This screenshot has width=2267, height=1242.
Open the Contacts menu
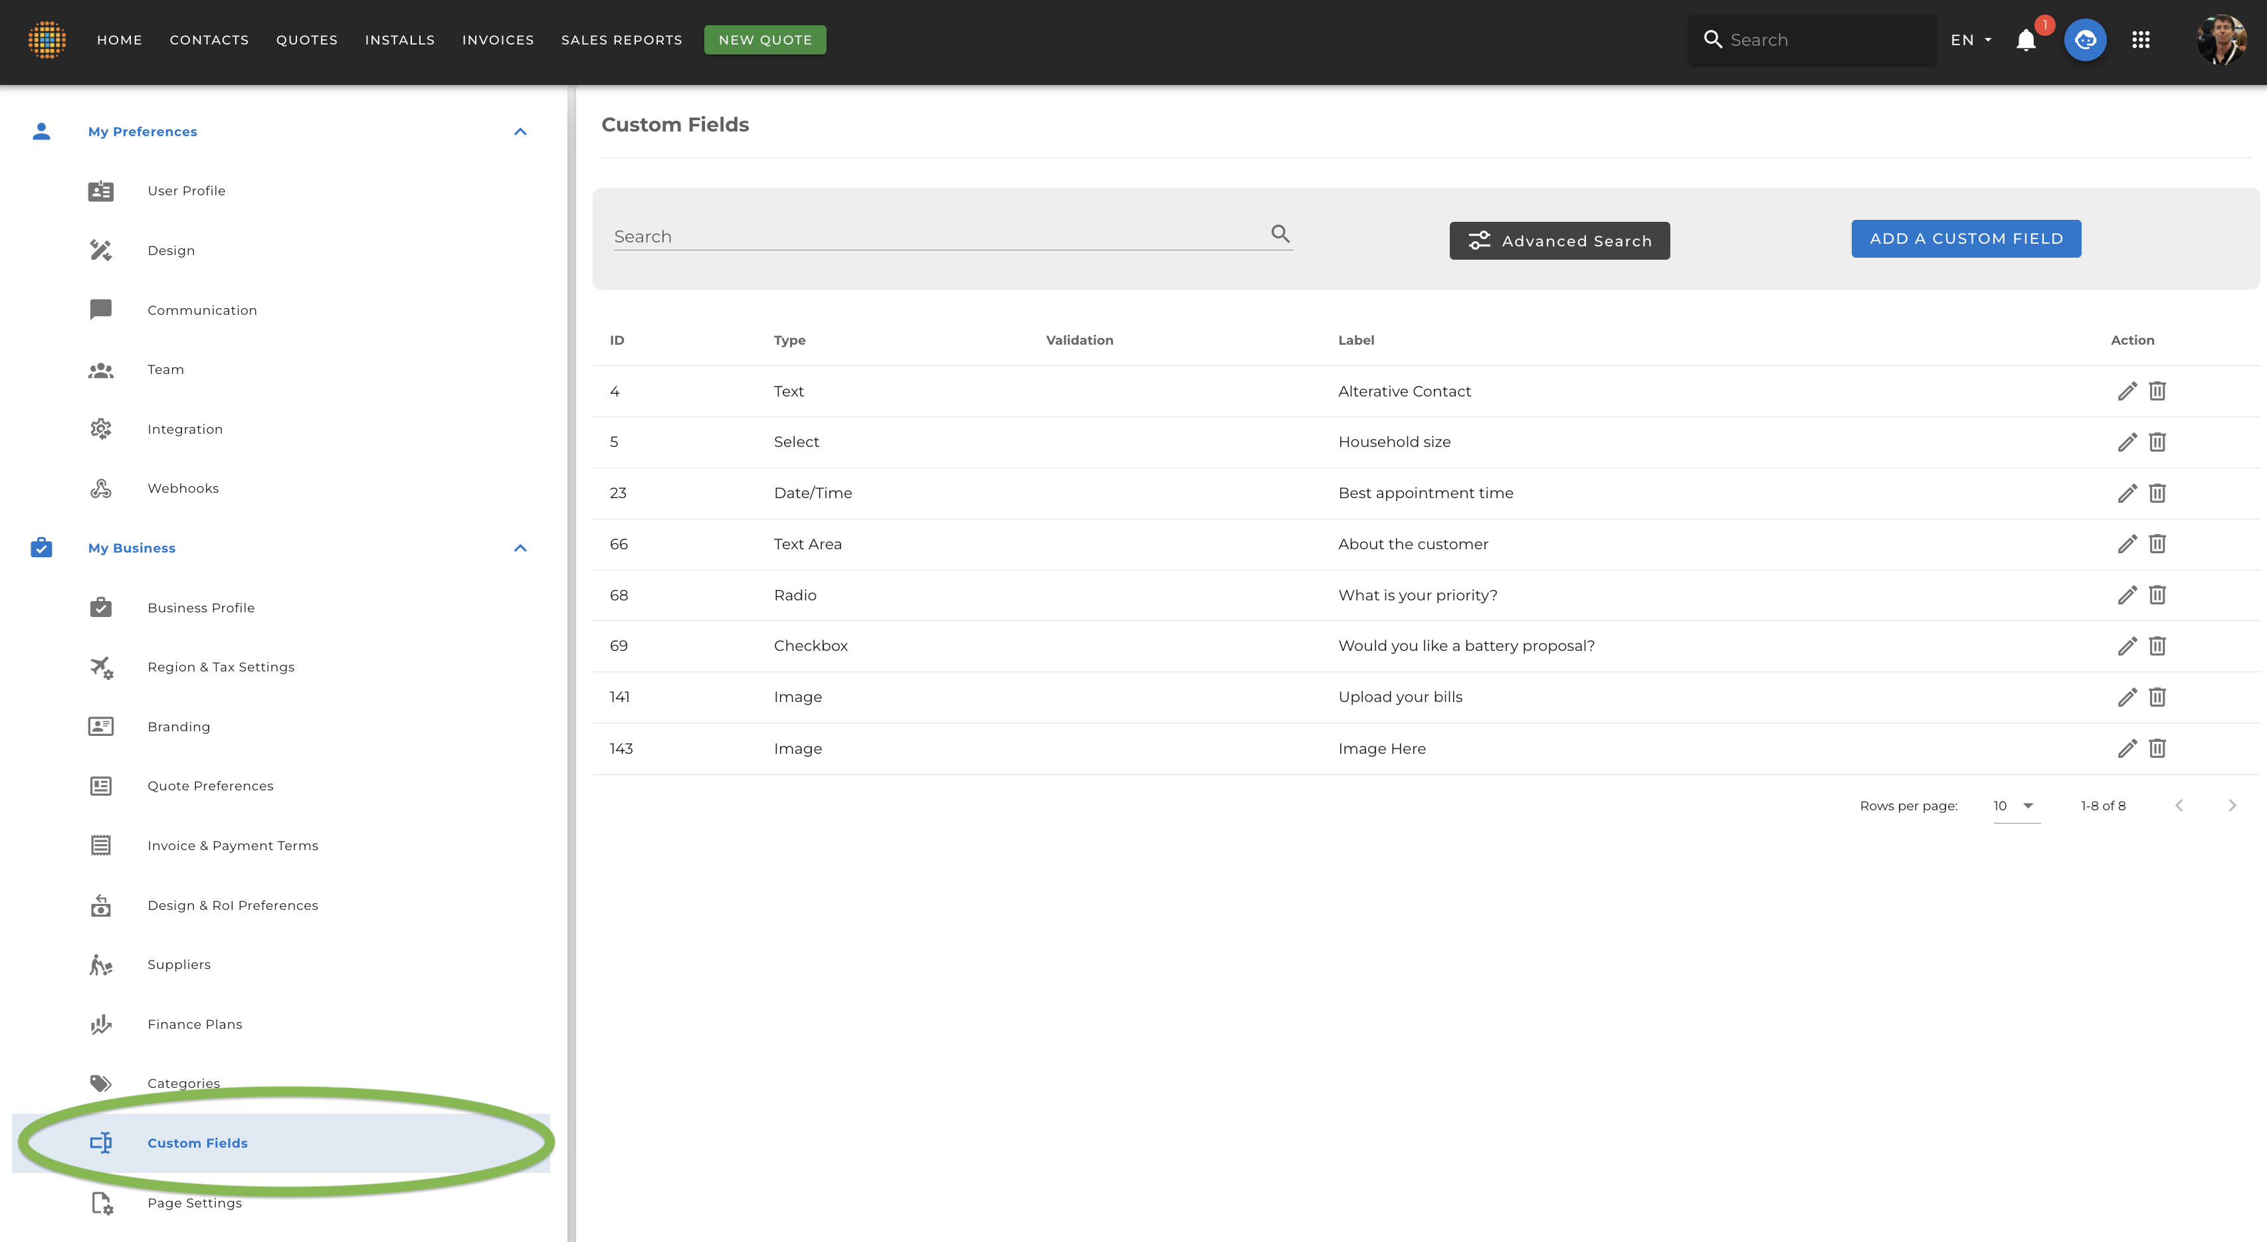(209, 41)
